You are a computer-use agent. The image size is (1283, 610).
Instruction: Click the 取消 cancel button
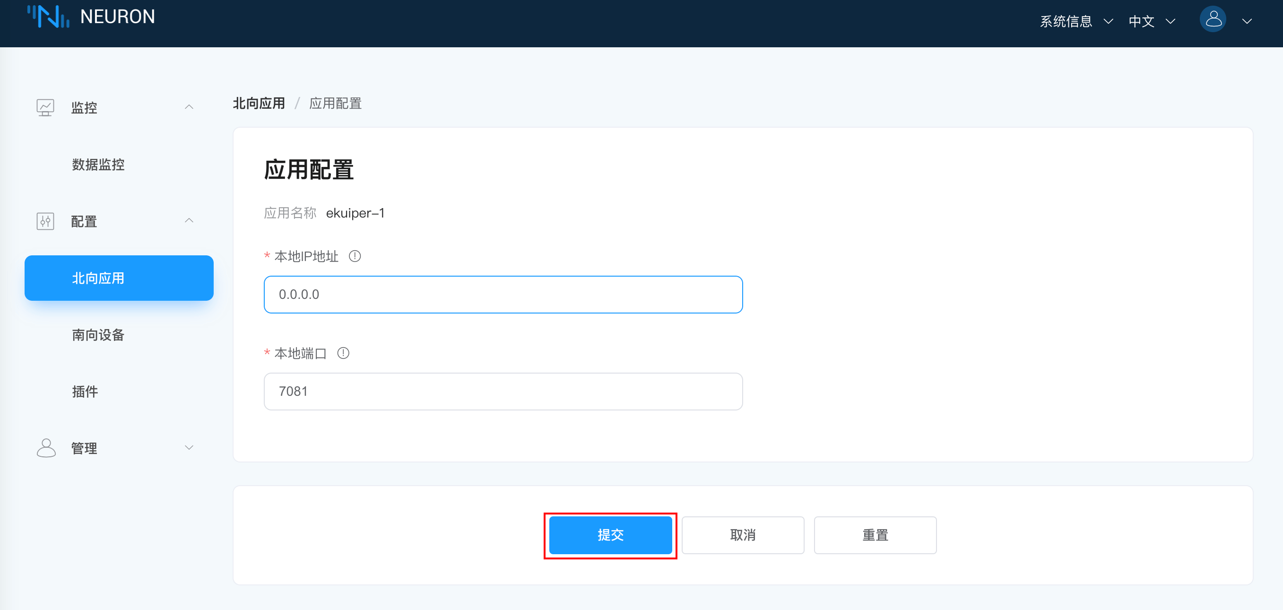coord(743,535)
